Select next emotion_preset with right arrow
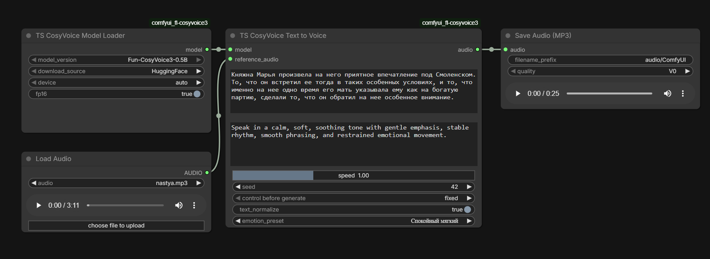Viewport: 710px width, 259px height. click(469, 221)
